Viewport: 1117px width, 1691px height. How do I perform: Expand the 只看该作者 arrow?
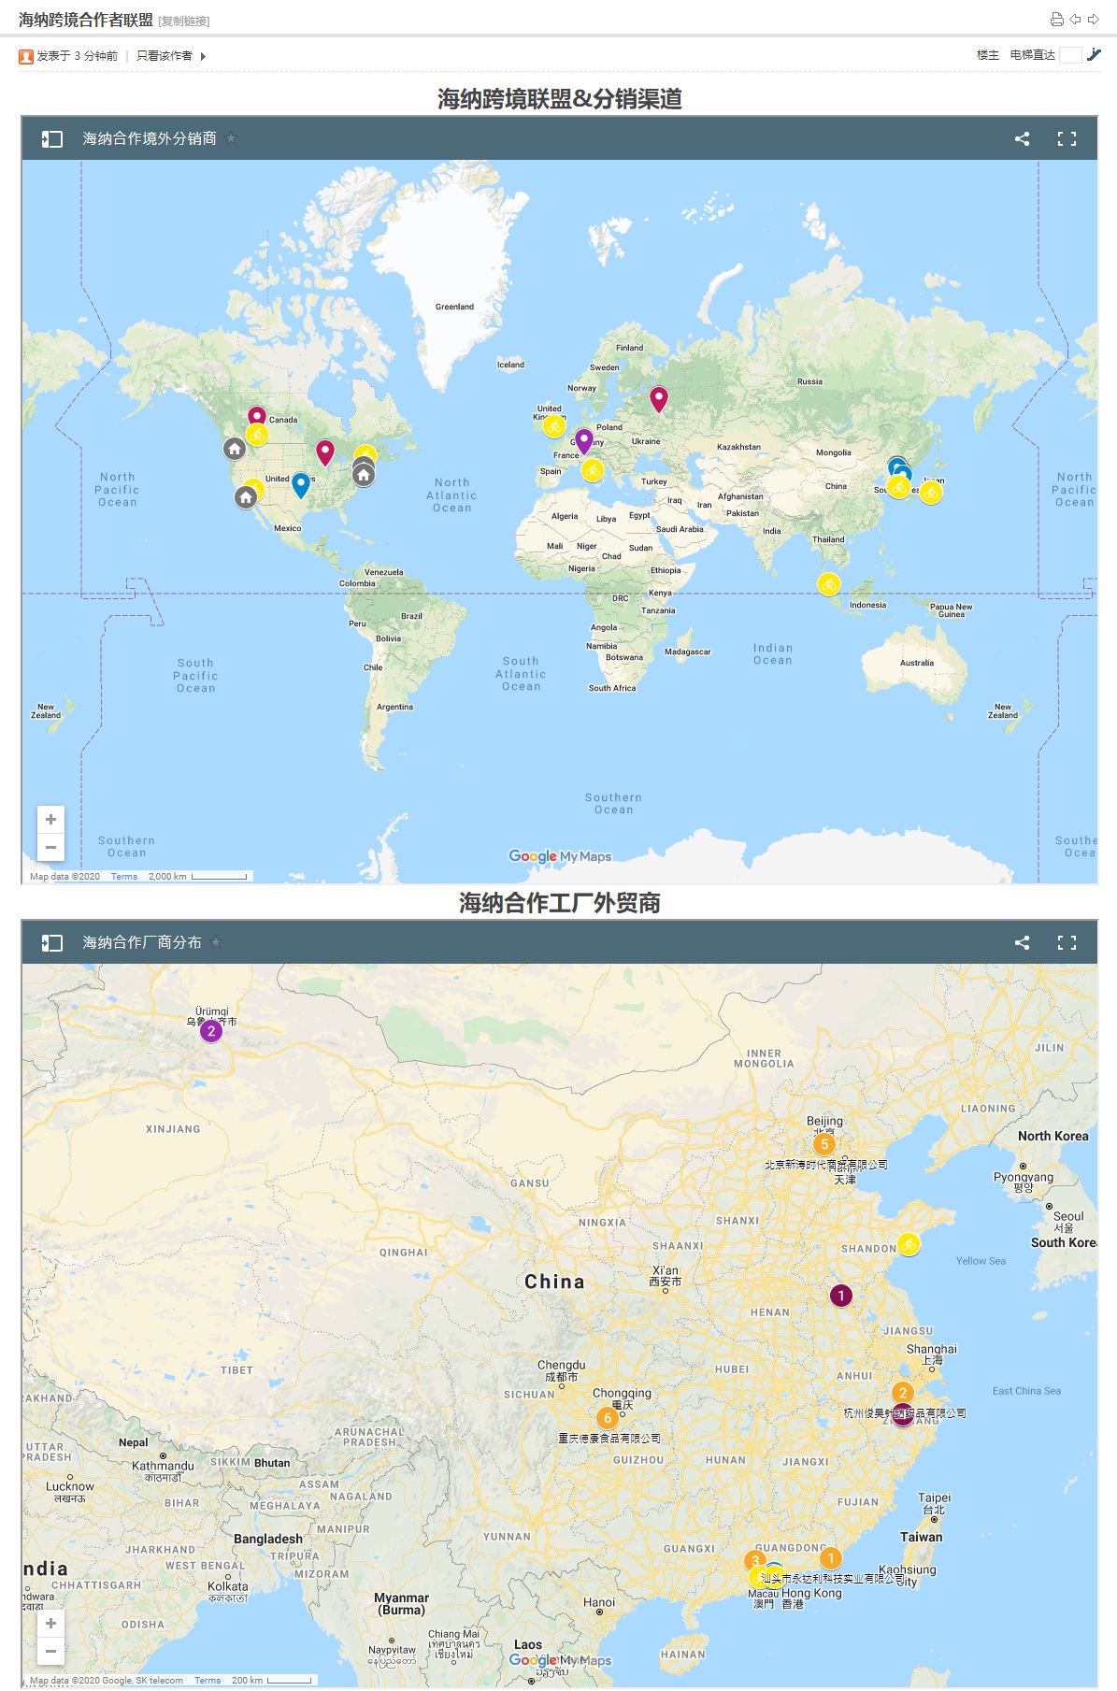[203, 56]
